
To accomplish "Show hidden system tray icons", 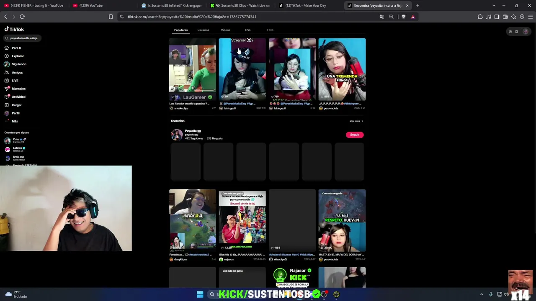I will pyautogui.click(x=482, y=294).
